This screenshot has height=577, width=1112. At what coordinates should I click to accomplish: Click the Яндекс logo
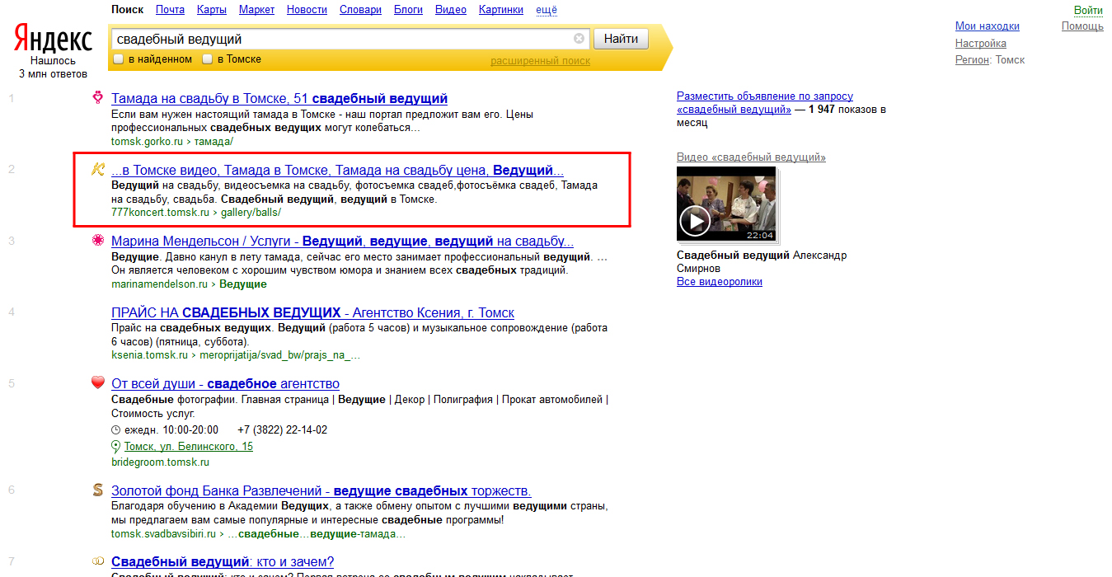[x=53, y=39]
